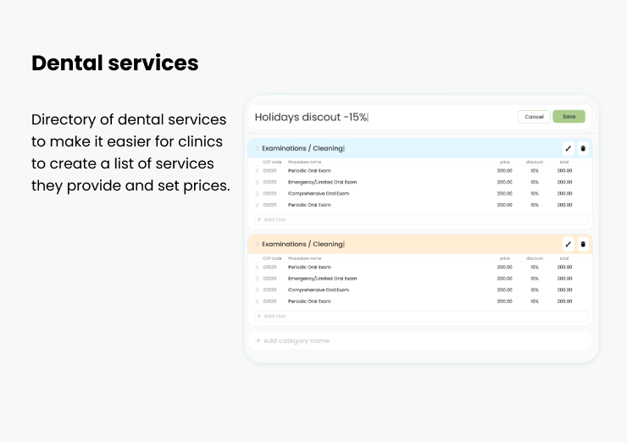Click the total column header in orange category
The height and width of the screenshot is (442, 627).
[x=564, y=258]
